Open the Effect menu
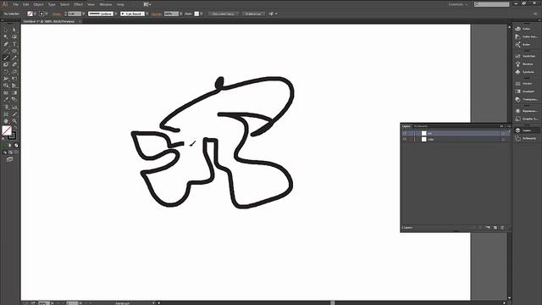The image size is (542, 305). point(79,4)
